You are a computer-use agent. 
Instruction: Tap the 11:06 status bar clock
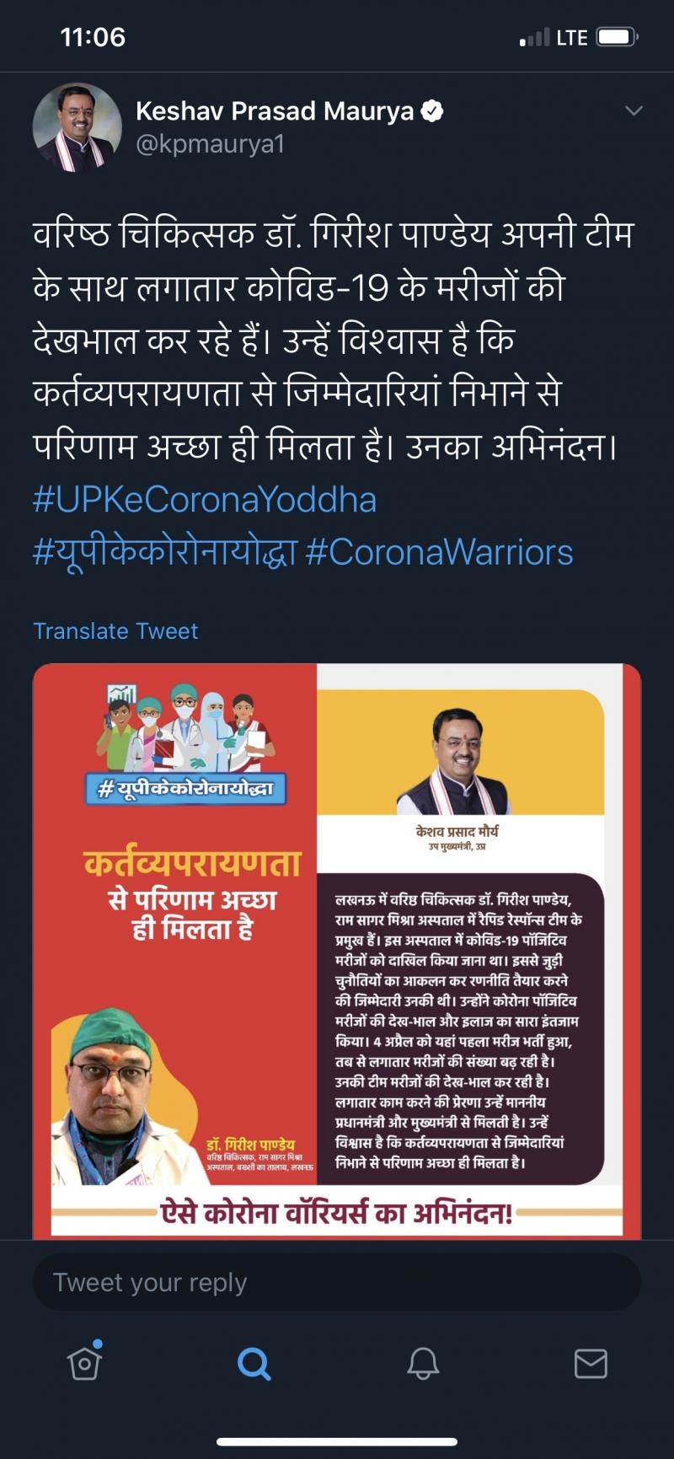[x=93, y=37]
